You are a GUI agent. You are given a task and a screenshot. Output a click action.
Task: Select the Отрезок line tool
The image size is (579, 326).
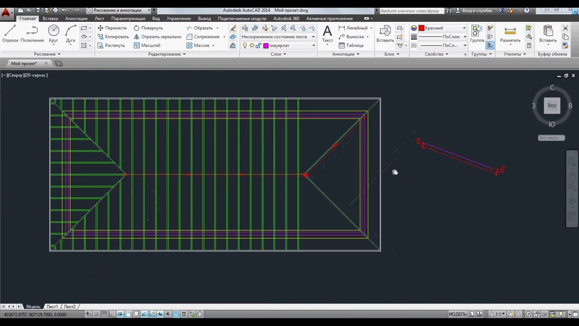click(x=10, y=34)
